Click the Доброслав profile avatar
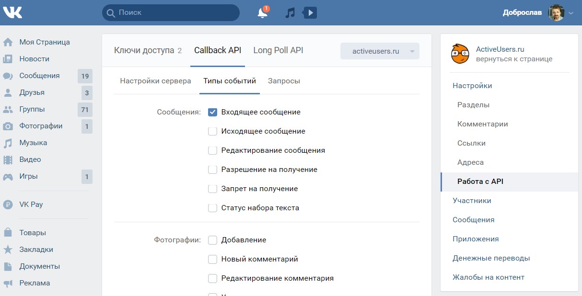582x296 pixels. (x=557, y=13)
